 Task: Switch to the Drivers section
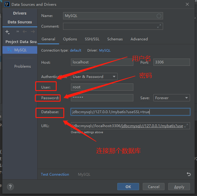click(20, 13)
